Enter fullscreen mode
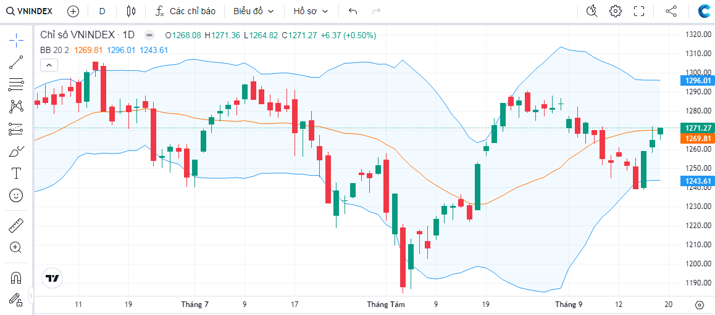715x315 pixels. pyautogui.click(x=639, y=11)
